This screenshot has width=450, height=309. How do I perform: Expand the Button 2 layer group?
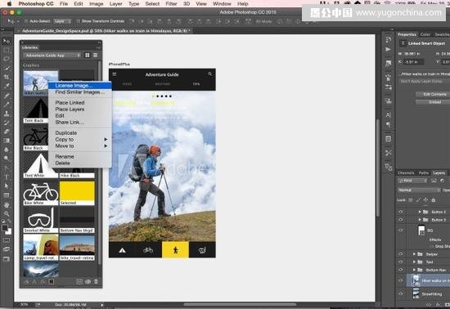420,212
